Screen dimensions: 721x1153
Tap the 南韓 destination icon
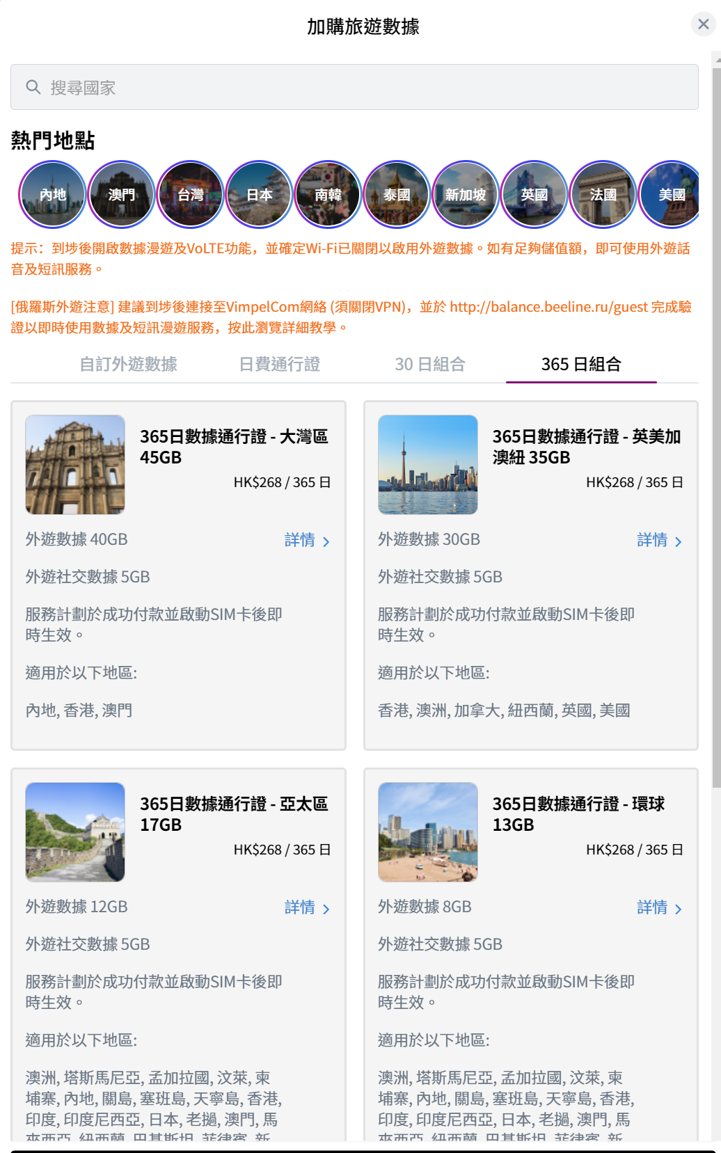click(328, 195)
